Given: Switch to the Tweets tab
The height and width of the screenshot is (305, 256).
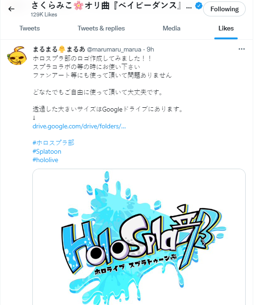Looking at the screenshot, I should point(30,29).
